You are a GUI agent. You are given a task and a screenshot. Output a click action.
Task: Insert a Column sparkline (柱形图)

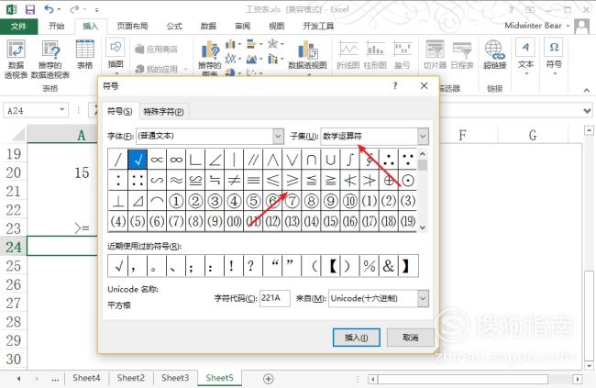[375, 55]
